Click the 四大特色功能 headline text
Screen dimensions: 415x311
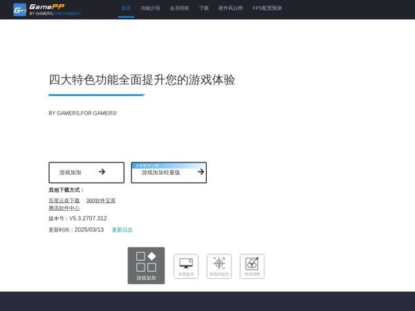click(x=142, y=79)
